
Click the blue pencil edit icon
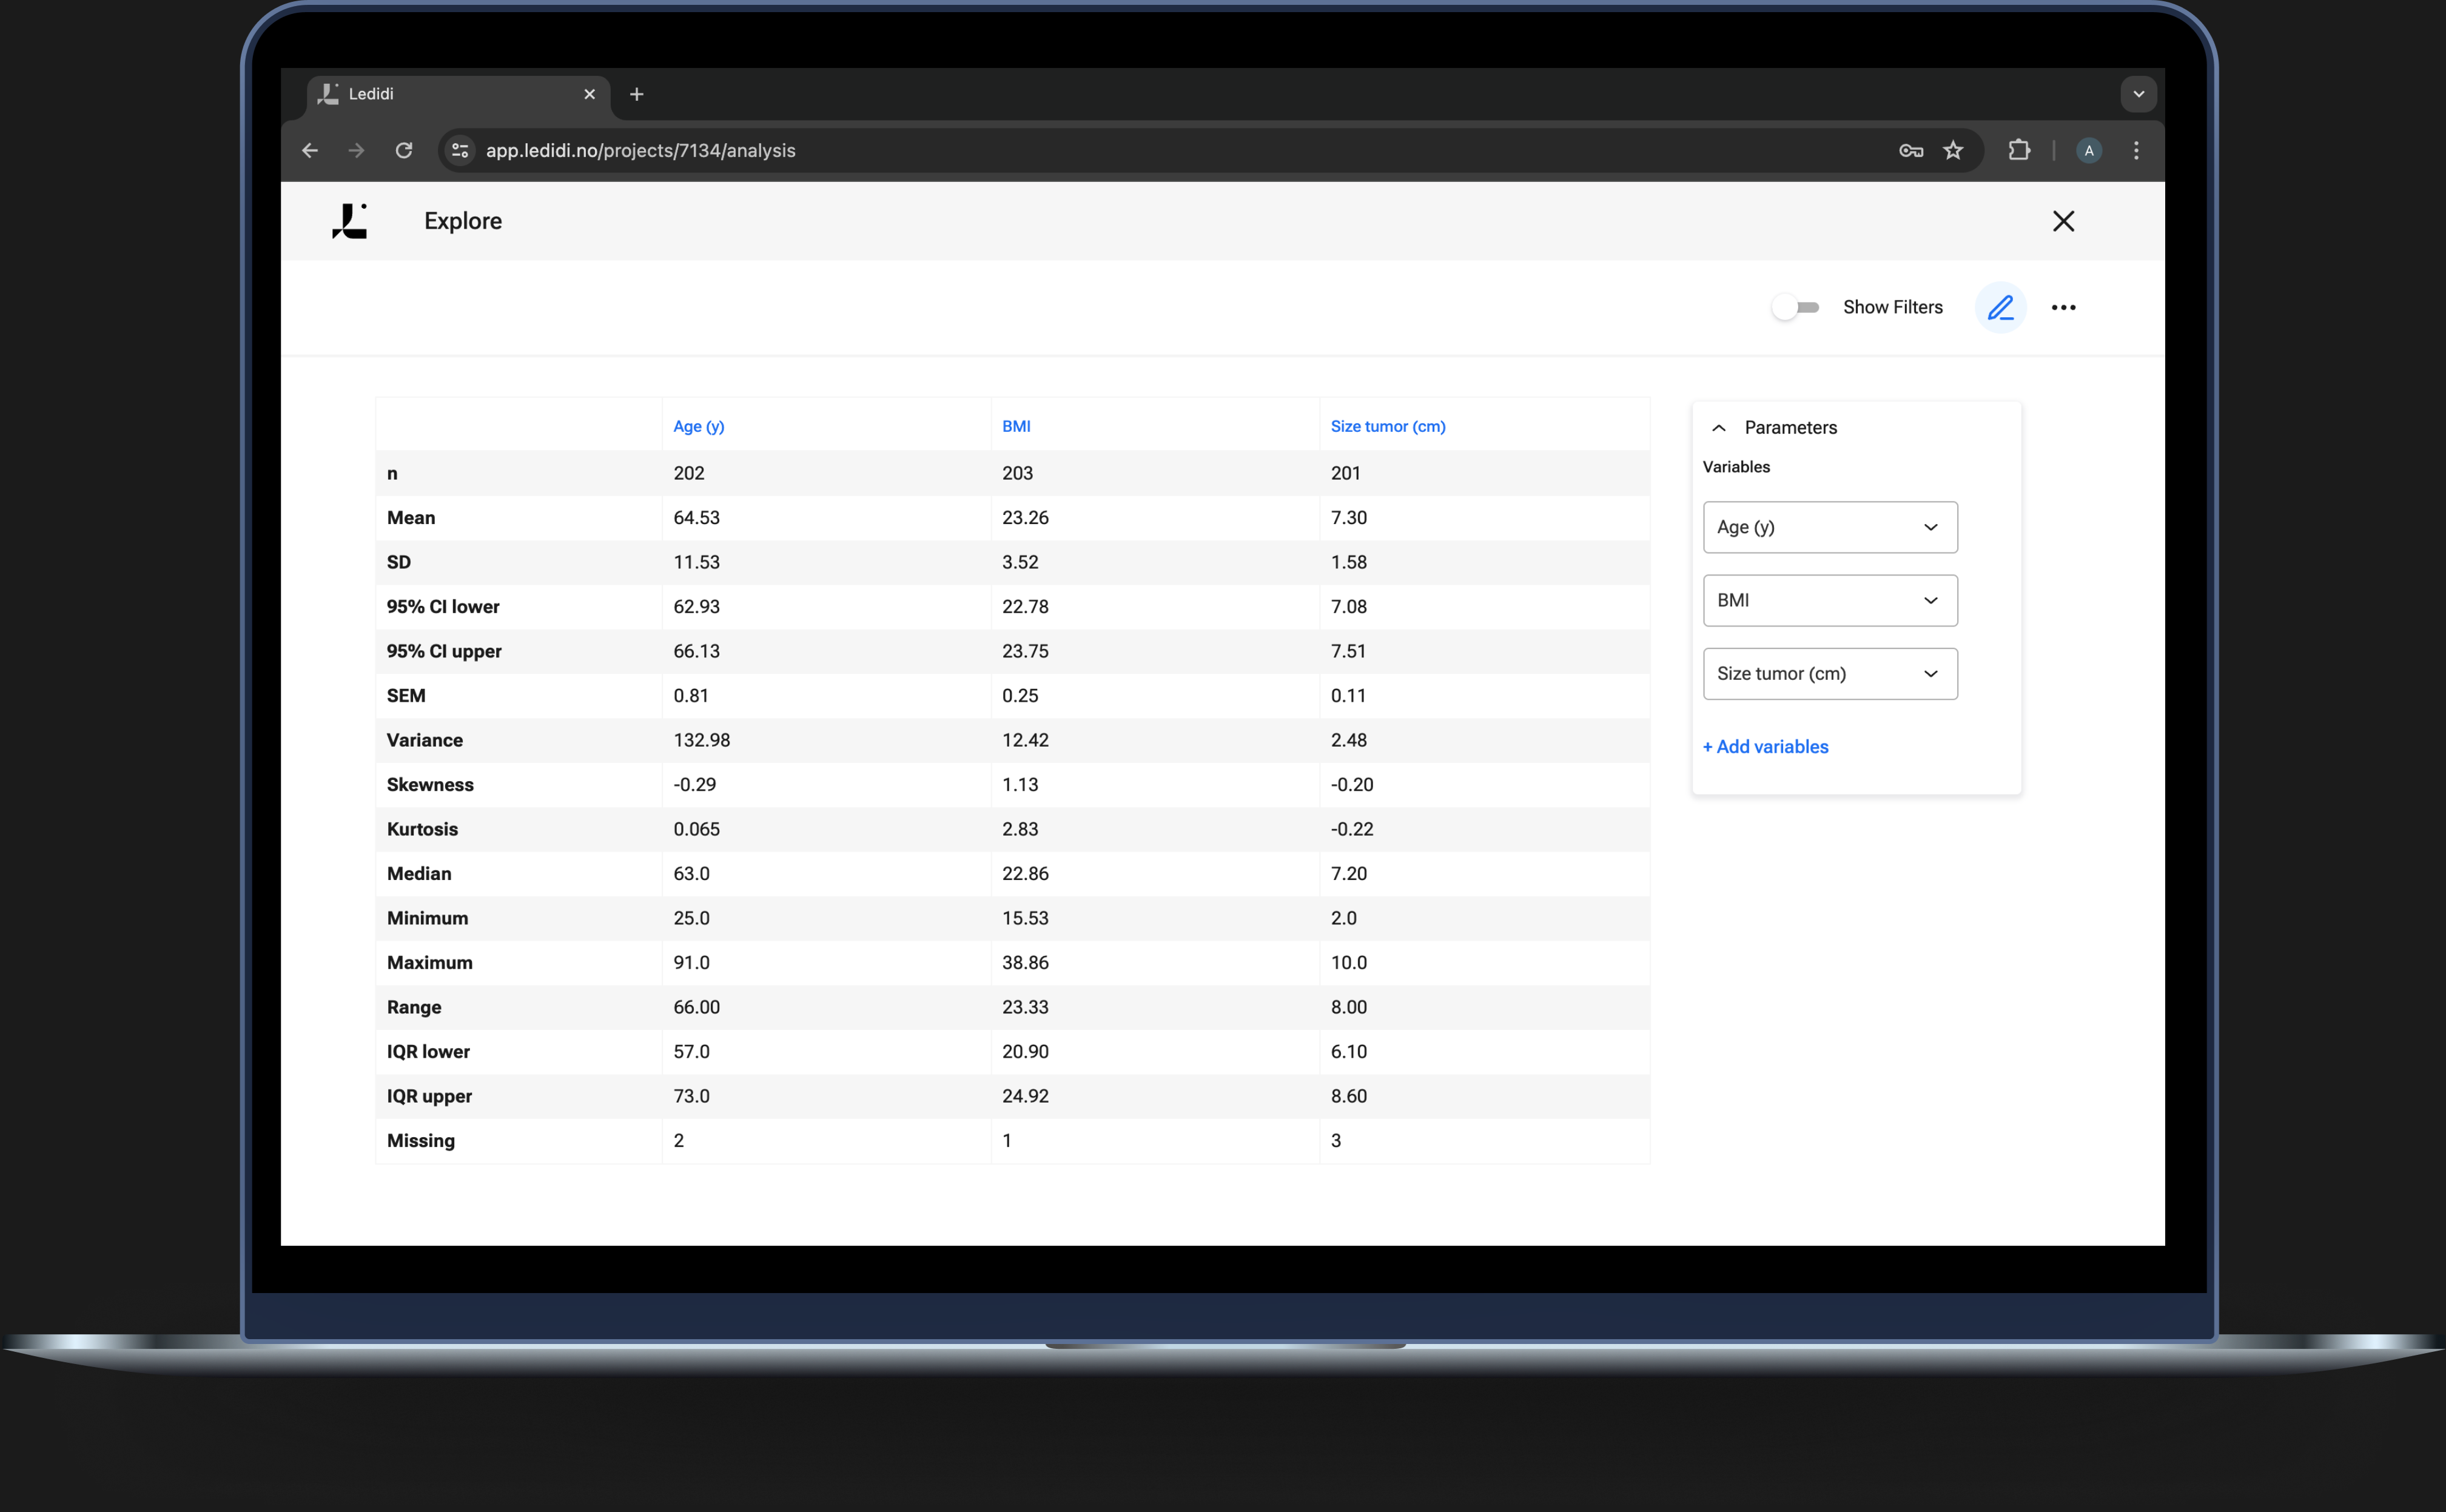pyautogui.click(x=2000, y=307)
